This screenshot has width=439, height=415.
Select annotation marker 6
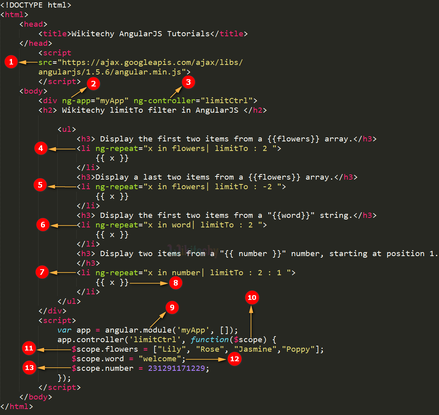pos(43,225)
